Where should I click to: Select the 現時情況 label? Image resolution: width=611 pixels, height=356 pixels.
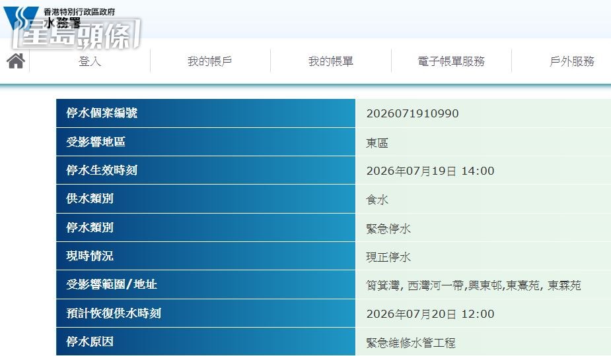pos(90,256)
